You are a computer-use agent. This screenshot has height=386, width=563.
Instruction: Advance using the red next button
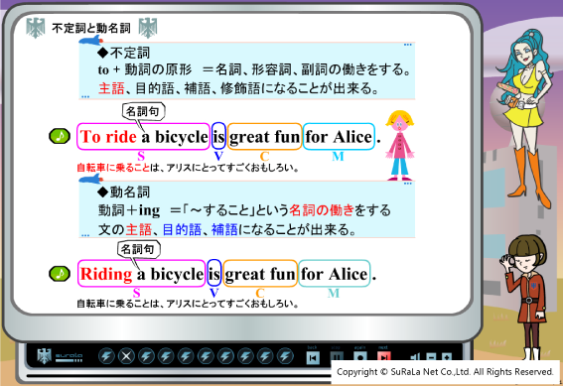[x=384, y=356]
